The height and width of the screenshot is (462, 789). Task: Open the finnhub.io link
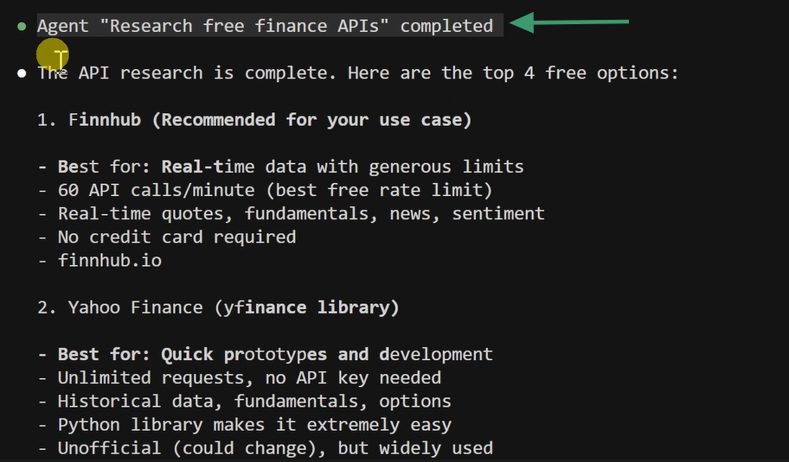109,260
